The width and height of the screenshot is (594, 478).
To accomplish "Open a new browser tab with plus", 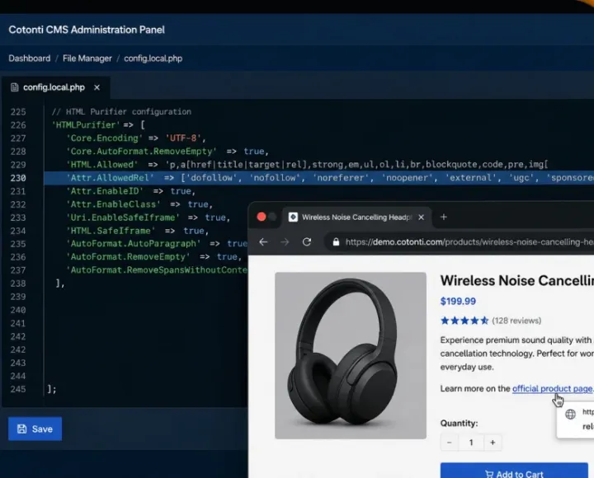I will (x=444, y=217).
